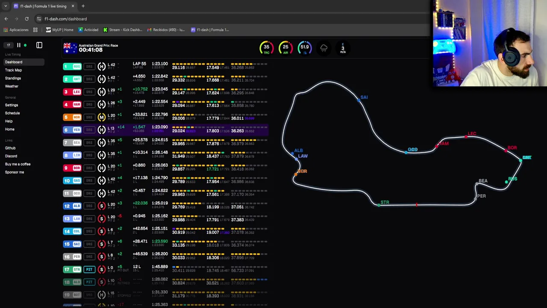
Task: Click ALB's soft tyre icon
Action: point(101,206)
